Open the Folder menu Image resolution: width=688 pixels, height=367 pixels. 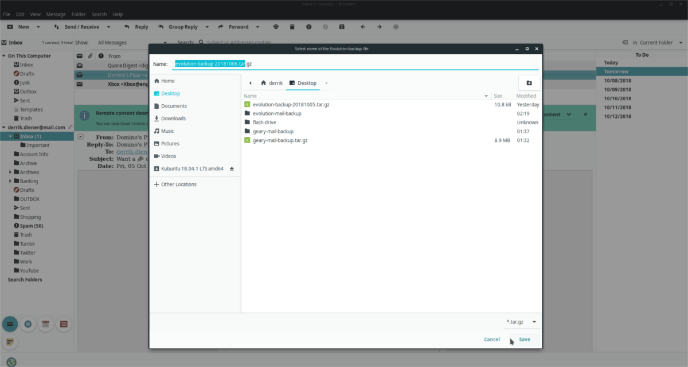(x=79, y=14)
